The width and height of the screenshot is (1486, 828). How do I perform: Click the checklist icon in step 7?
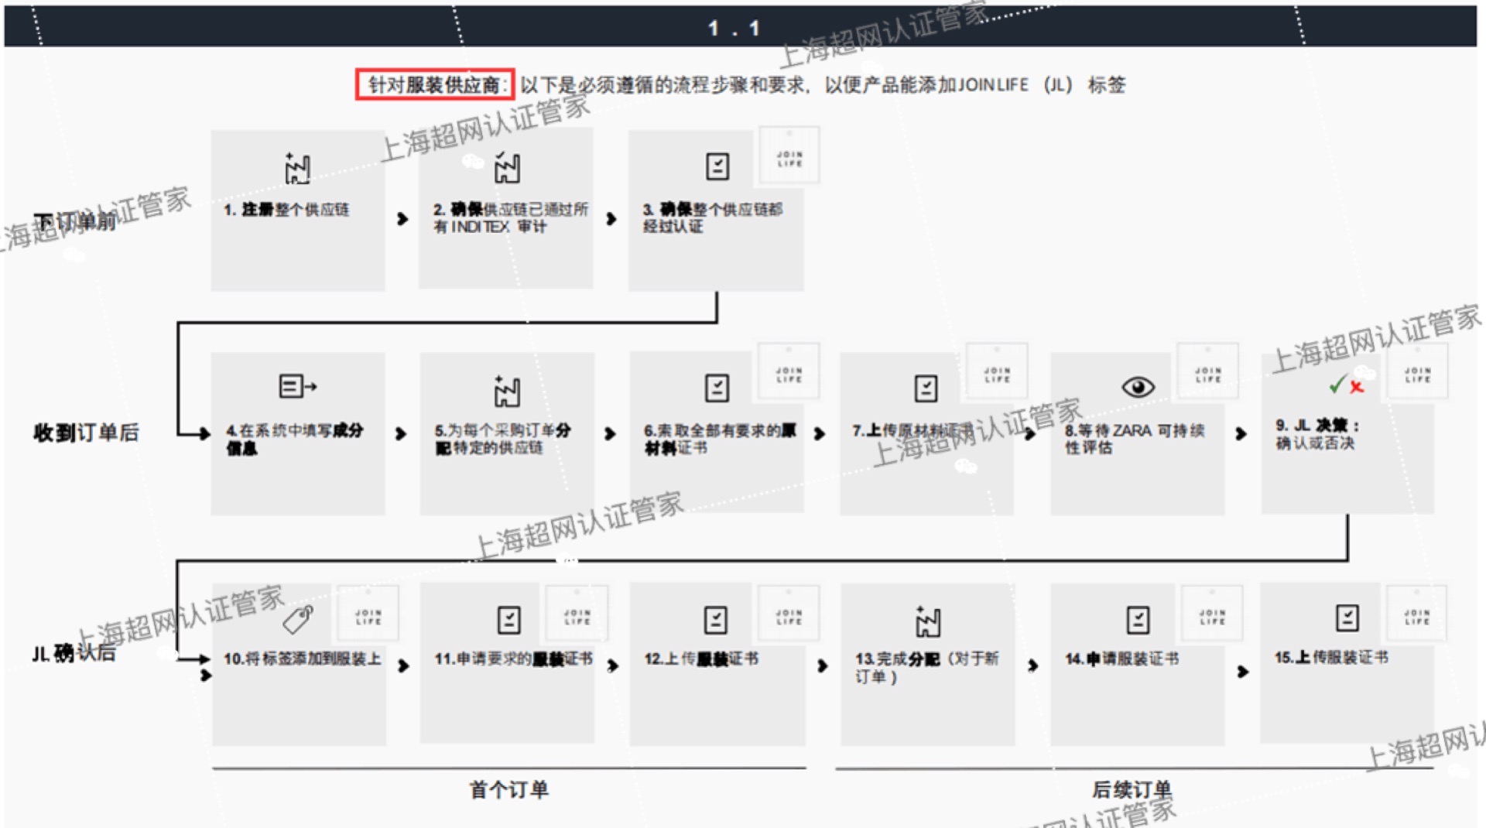tap(926, 388)
